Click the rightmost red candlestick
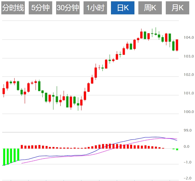The width and height of the screenshot is (195, 181). (177, 45)
